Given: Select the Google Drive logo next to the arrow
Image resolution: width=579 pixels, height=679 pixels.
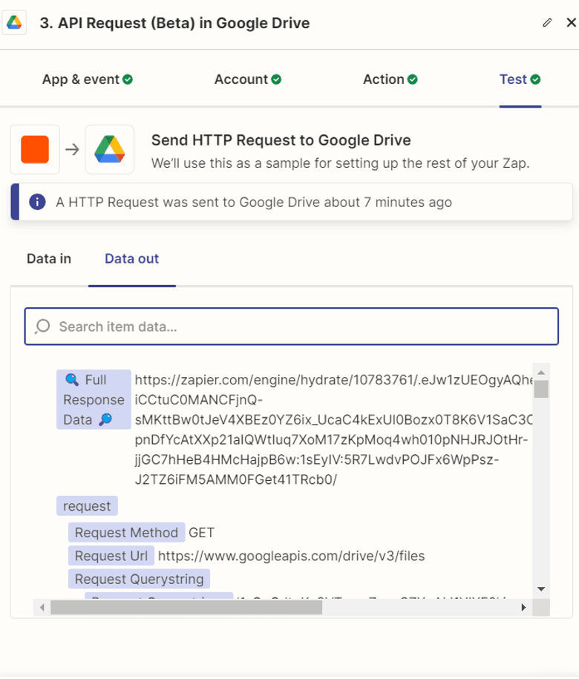Looking at the screenshot, I should pos(109,148).
